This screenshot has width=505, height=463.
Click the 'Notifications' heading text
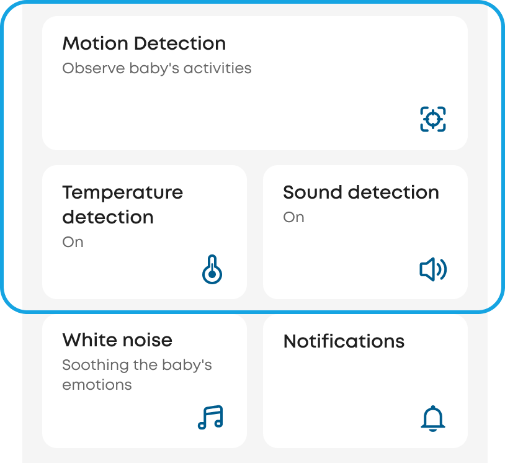click(344, 341)
